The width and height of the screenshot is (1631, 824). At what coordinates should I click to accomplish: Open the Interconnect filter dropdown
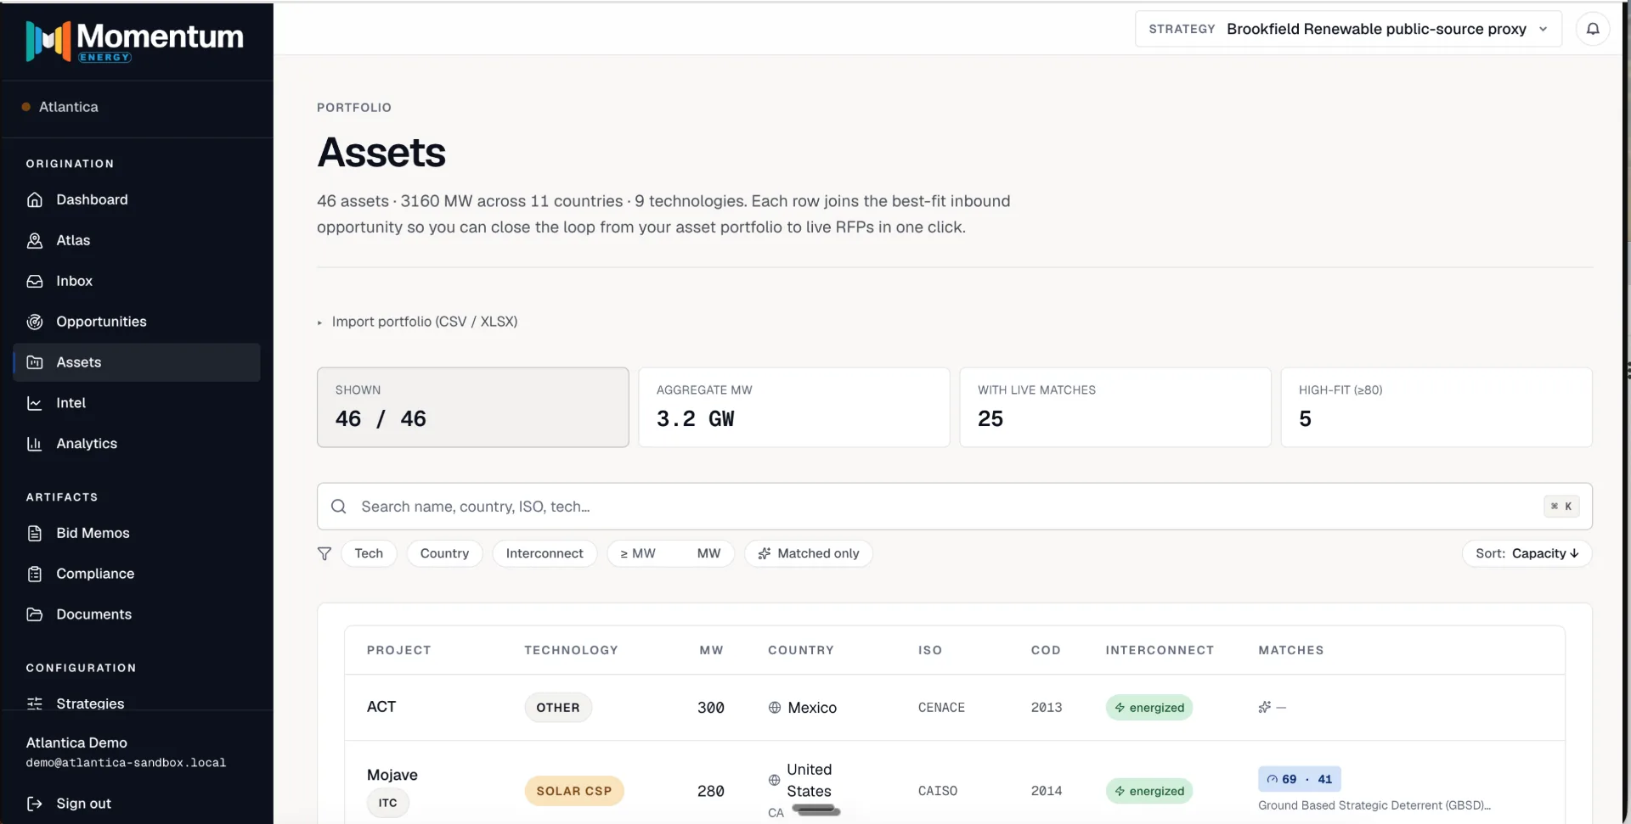[545, 553]
